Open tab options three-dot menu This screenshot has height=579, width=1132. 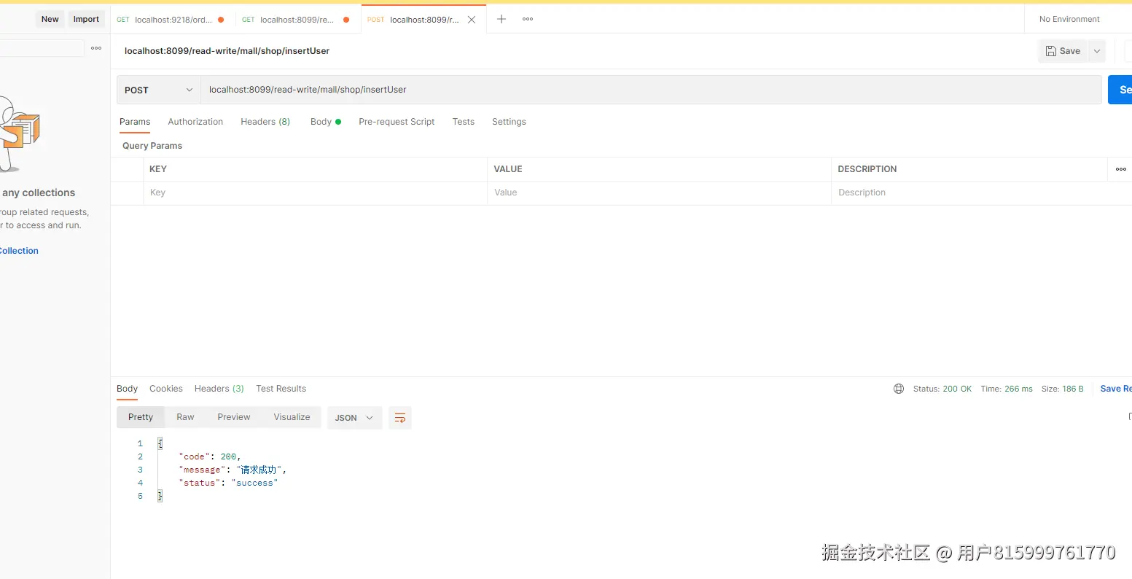[x=528, y=19]
